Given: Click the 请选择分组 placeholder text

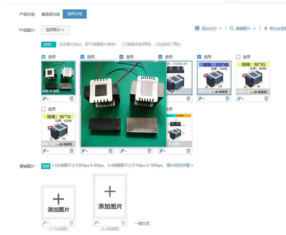Looking at the screenshot, I should coord(50,14).
